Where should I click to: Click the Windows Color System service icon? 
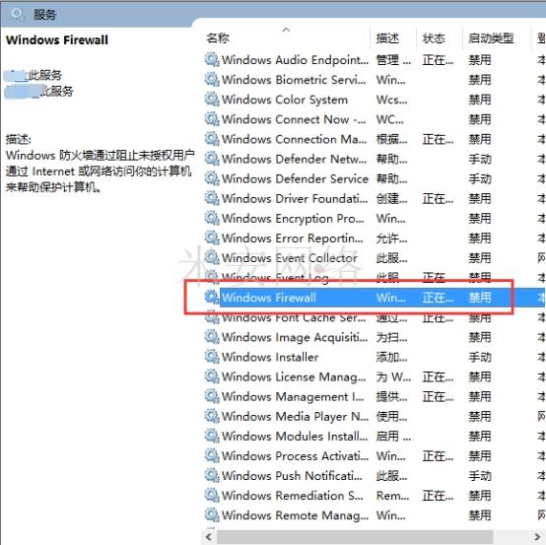tap(212, 100)
